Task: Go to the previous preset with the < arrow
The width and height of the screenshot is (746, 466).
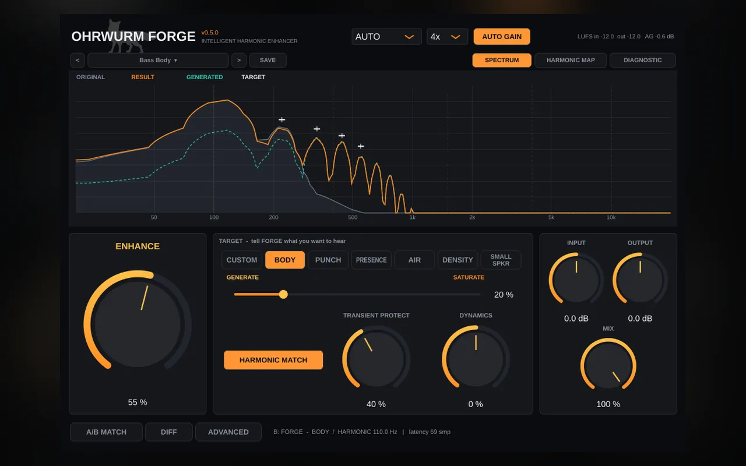Action: pos(78,61)
